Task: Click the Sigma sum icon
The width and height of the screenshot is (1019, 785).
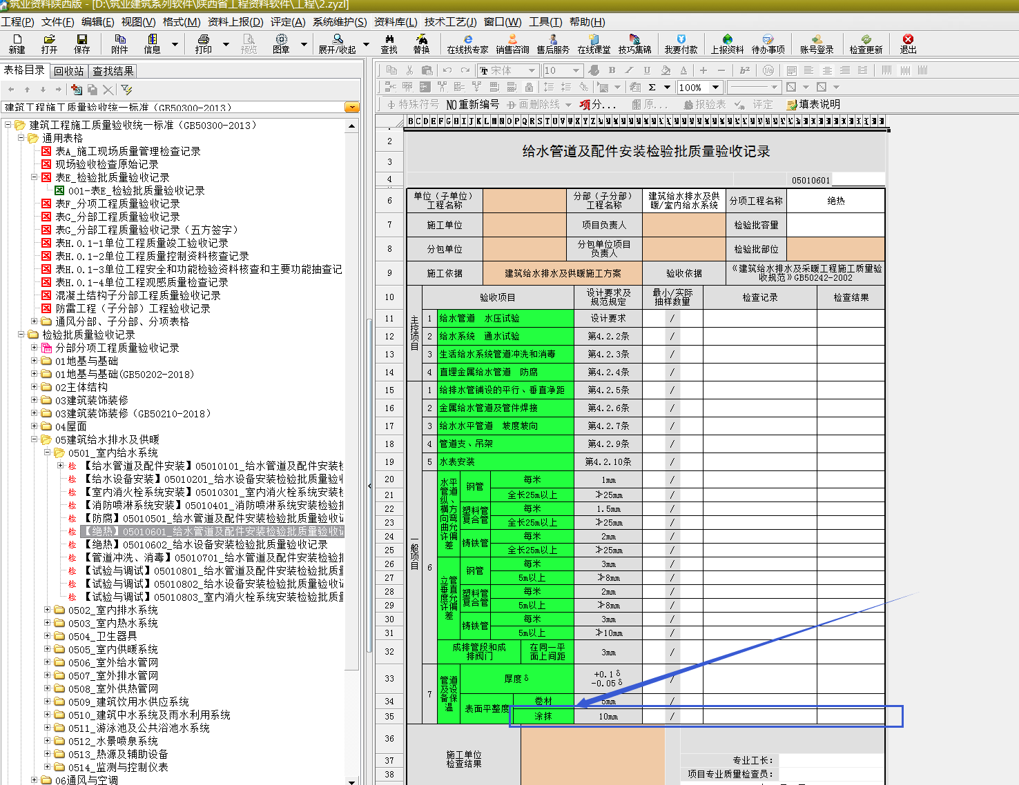Action: 652,87
